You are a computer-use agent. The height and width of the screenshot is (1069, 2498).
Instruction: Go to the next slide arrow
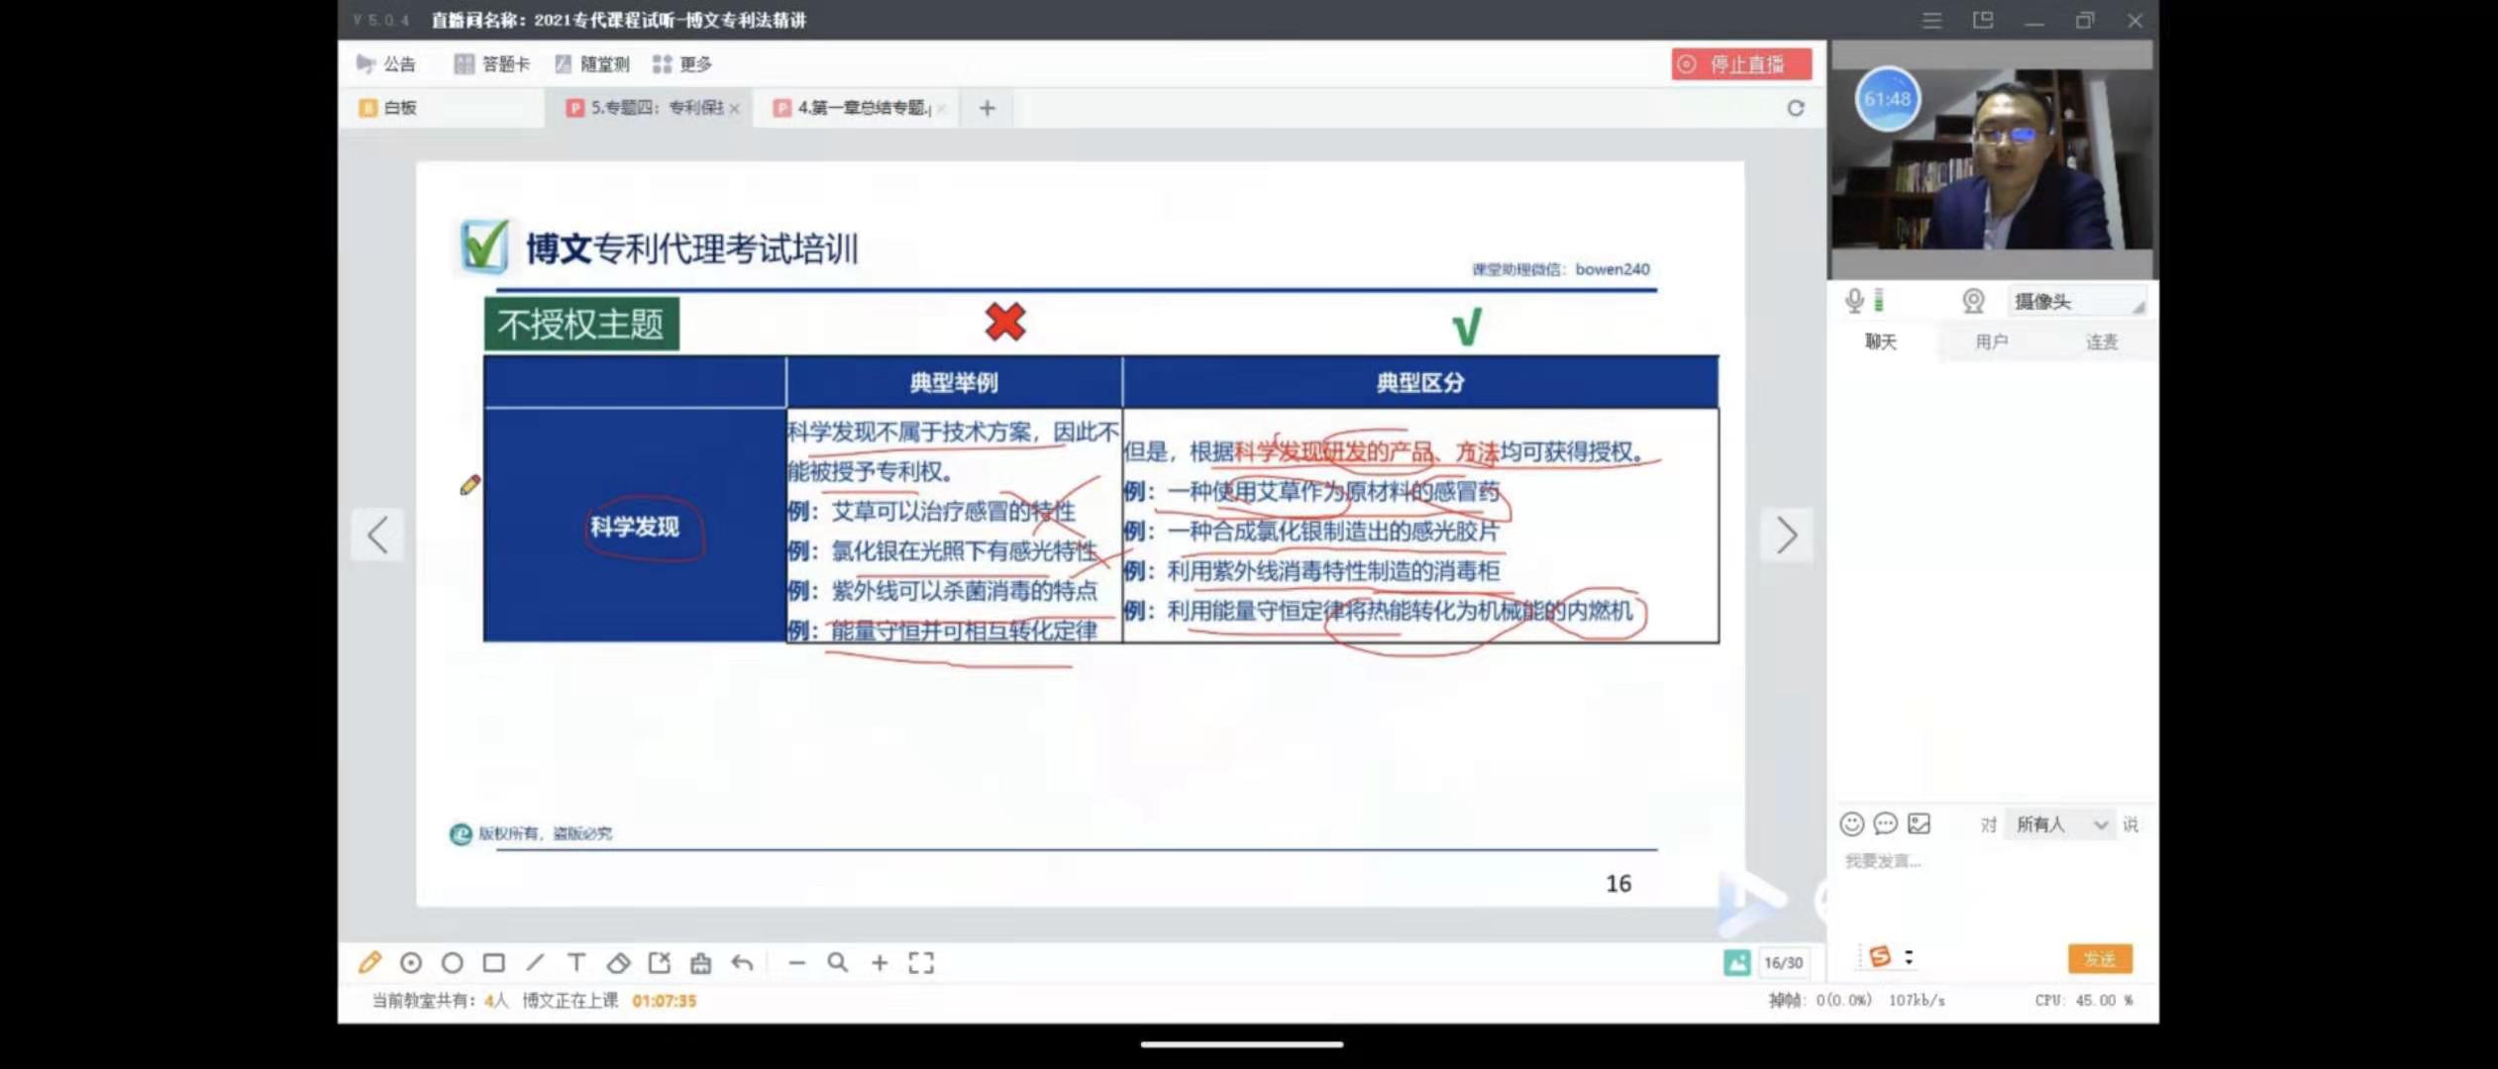pos(1786,535)
